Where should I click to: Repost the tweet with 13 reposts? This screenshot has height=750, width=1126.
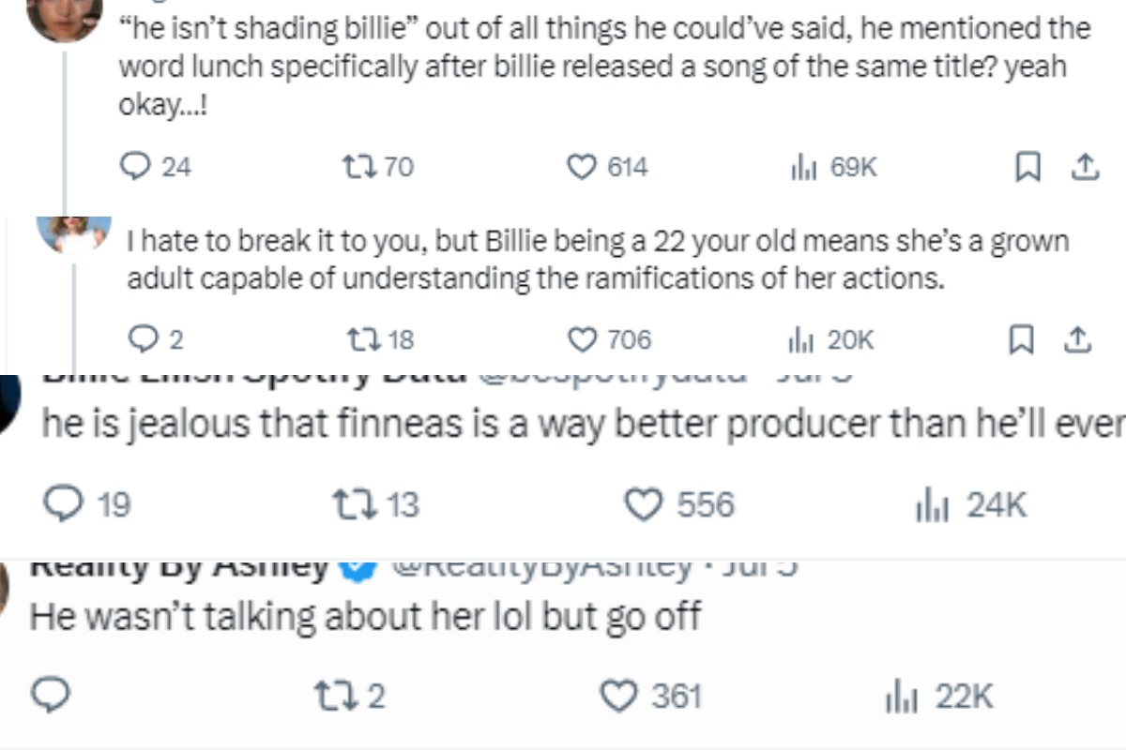351,505
